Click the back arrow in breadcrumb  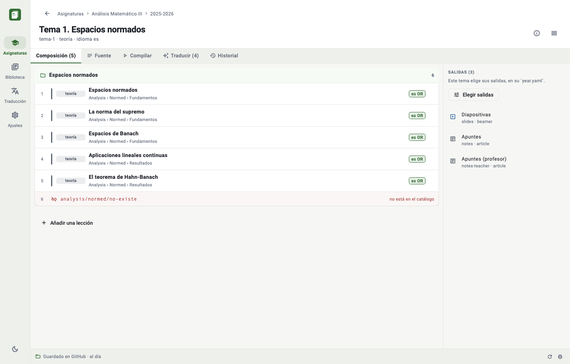coord(47,13)
